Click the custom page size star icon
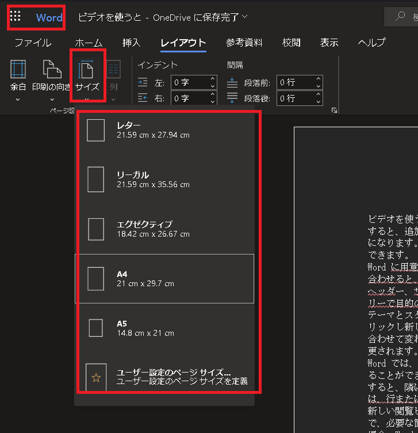The image size is (418, 433). [x=96, y=378]
